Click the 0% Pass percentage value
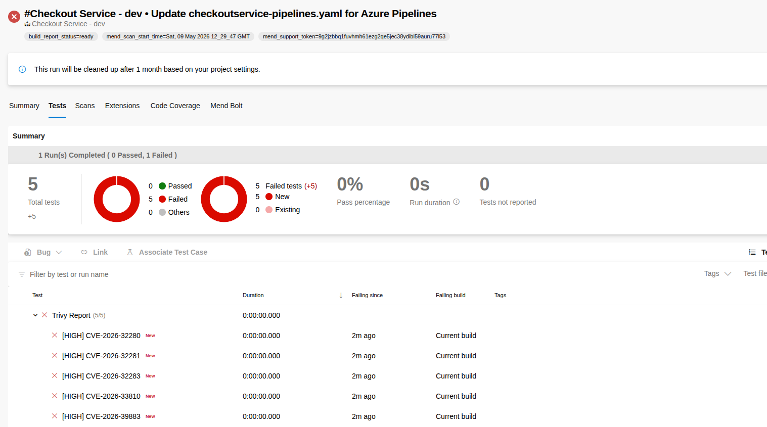Viewport: 767px width, 427px height. tap(350, 184)
